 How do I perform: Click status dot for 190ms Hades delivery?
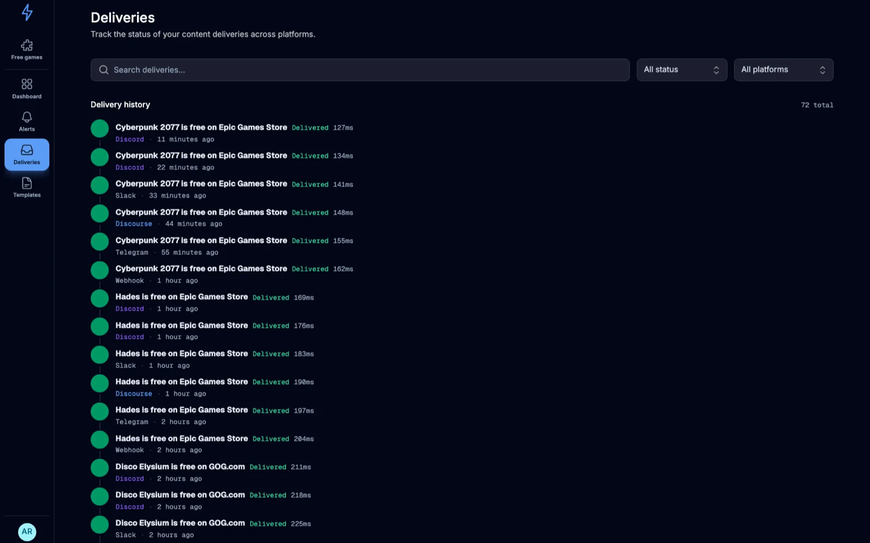pos(100,383)
